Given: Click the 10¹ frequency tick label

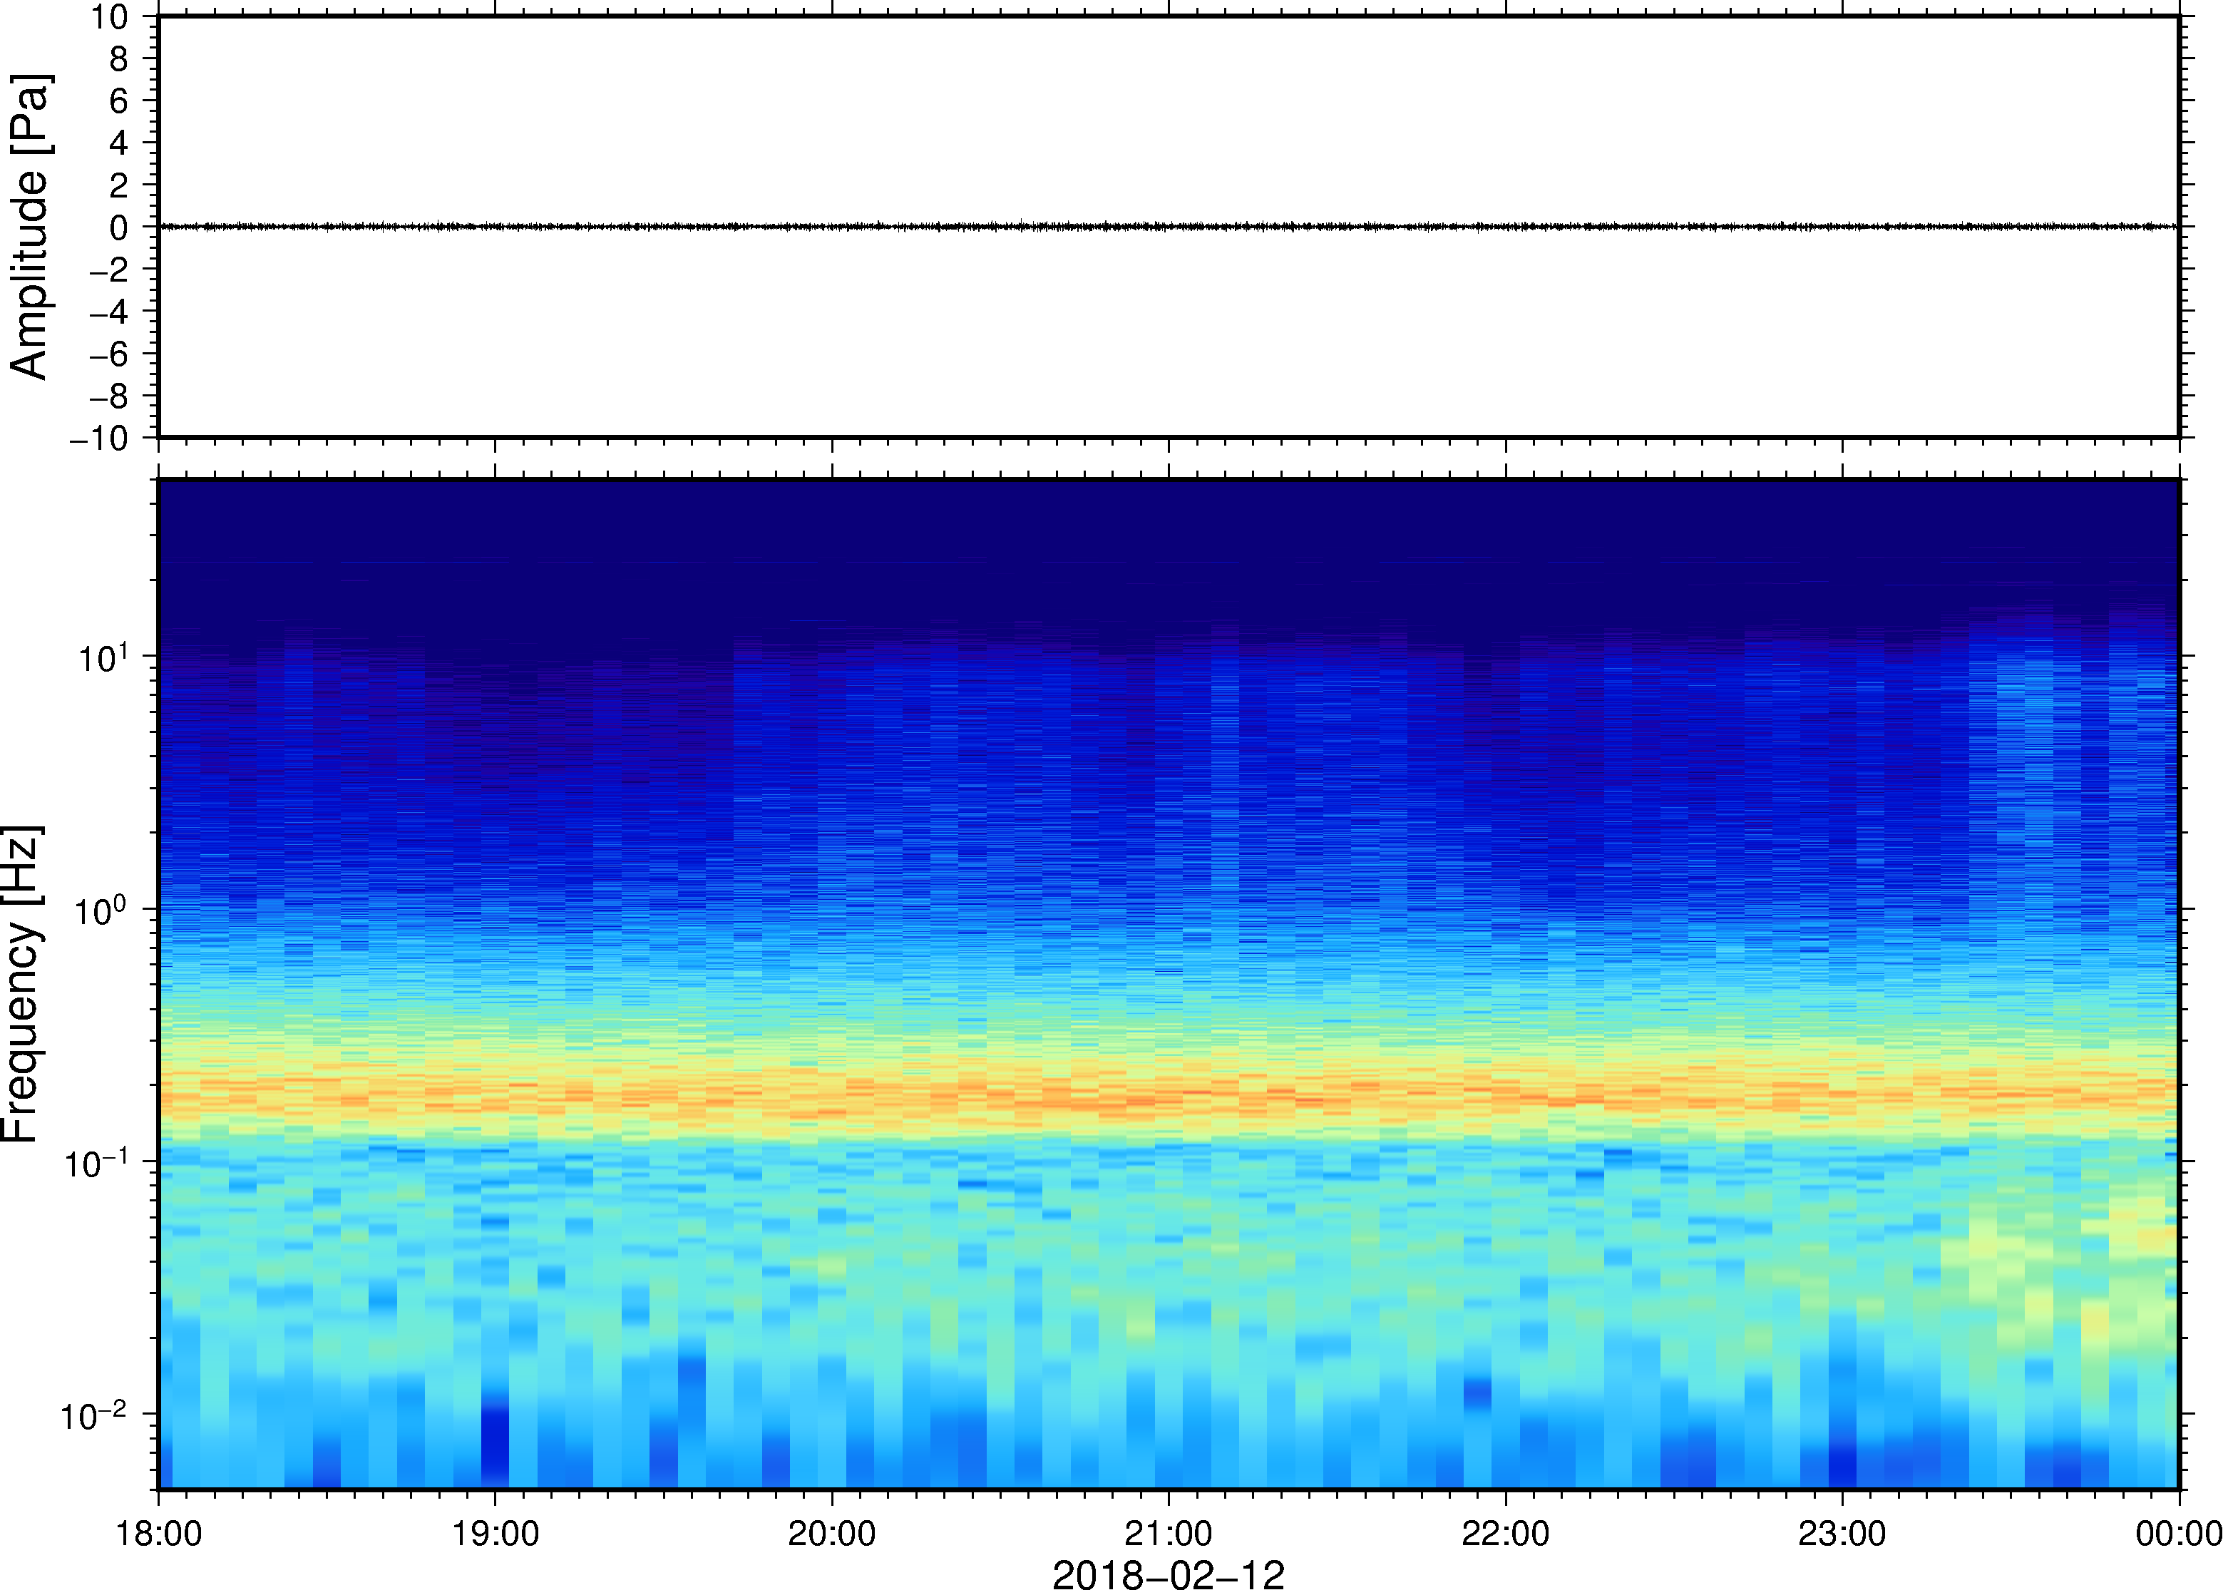Looking at the screenshot, I should click(x=104, y=656).
